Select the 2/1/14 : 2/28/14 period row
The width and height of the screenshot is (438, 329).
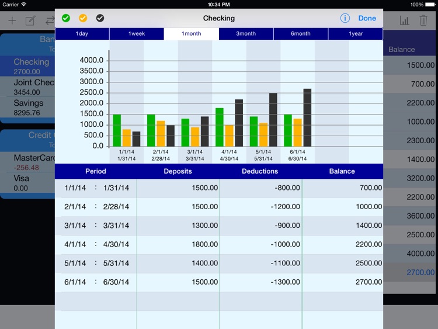[219, 207]
